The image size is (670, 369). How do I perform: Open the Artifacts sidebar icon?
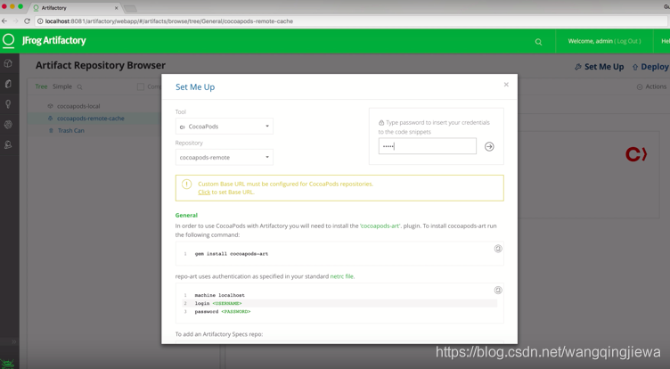[x=8, y=84]
